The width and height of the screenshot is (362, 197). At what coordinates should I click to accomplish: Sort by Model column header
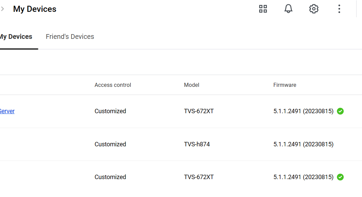(x=192, y=85)
